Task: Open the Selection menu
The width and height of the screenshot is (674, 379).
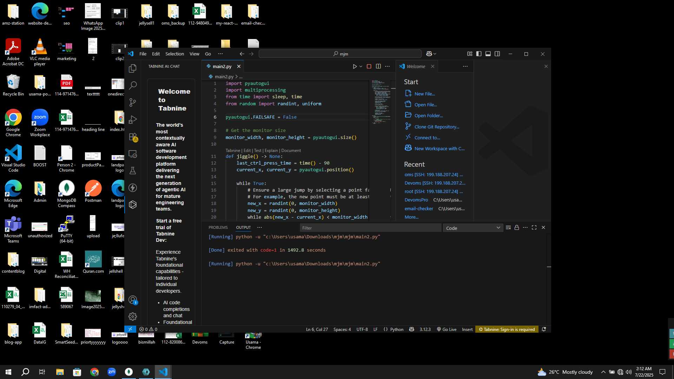Action: click(x=174, y=54)
